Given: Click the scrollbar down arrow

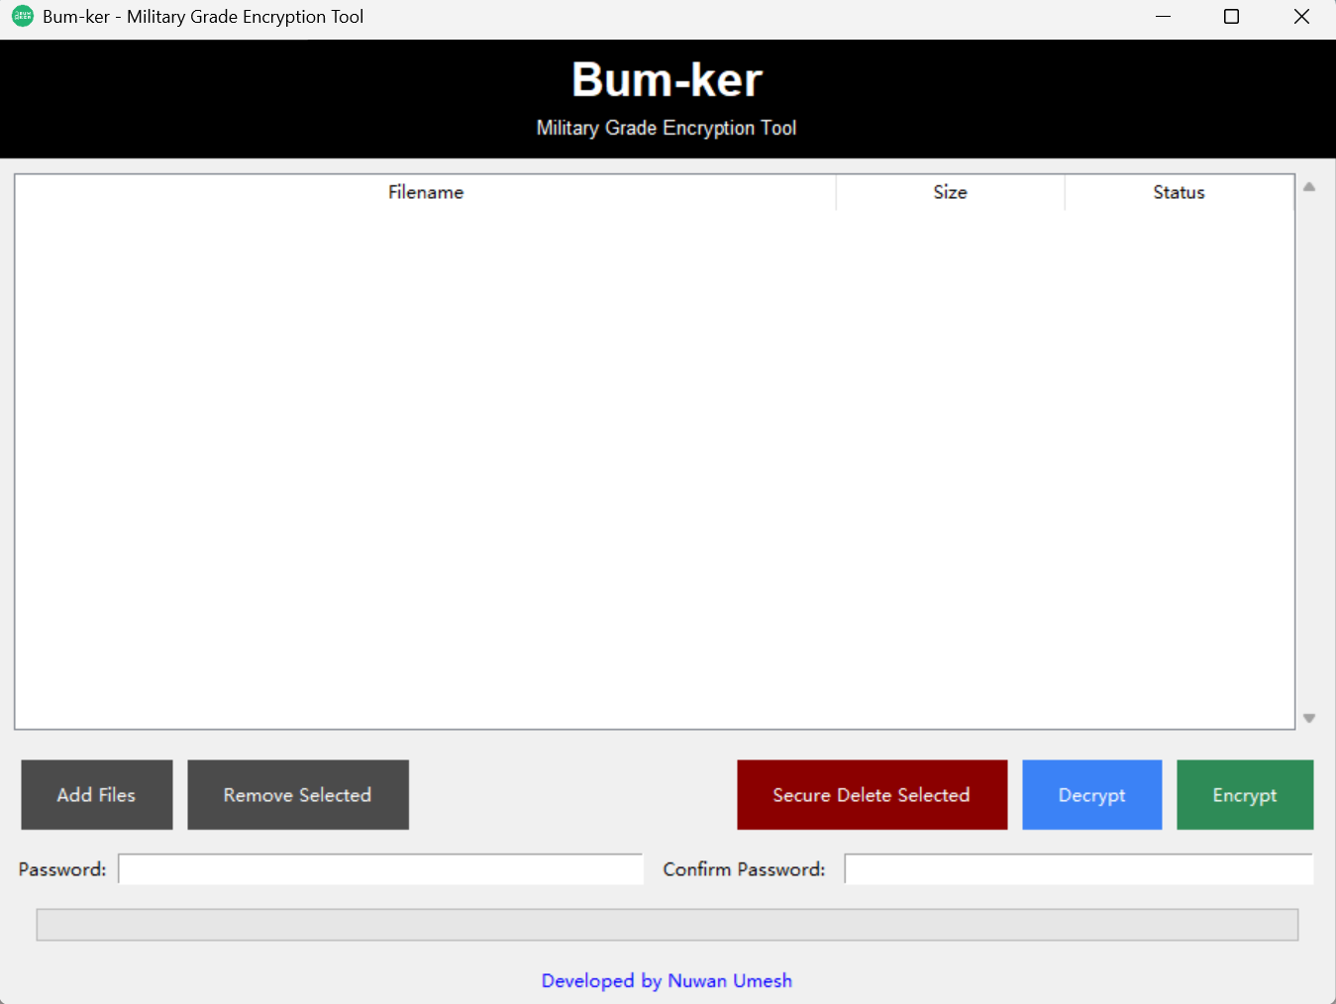Looking at the screenshot, I should click(x=1308, y=718).
